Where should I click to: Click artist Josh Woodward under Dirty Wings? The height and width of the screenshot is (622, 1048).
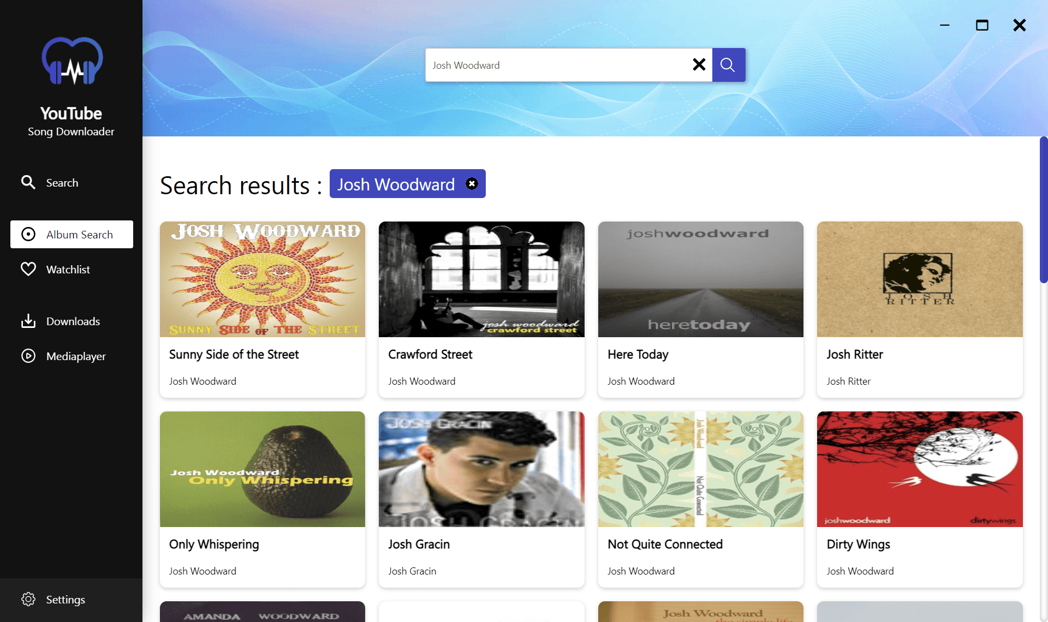[x=860, y=571]
